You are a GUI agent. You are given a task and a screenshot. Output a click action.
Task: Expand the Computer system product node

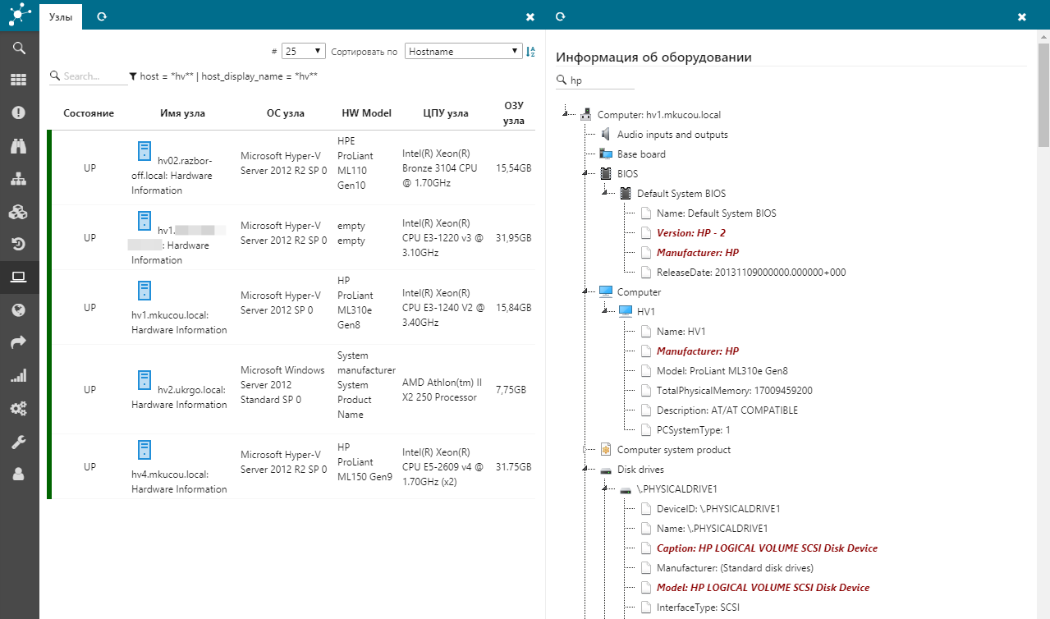[x=585, y=450]
